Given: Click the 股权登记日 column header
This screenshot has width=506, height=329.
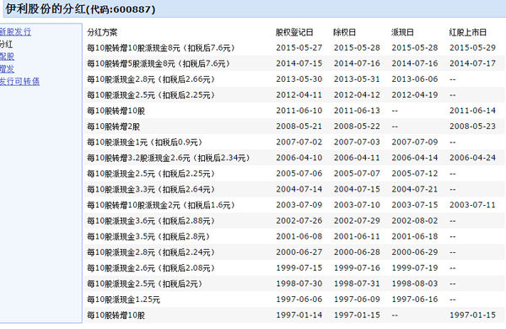Looking at the screenshot, I should [294, 32].
